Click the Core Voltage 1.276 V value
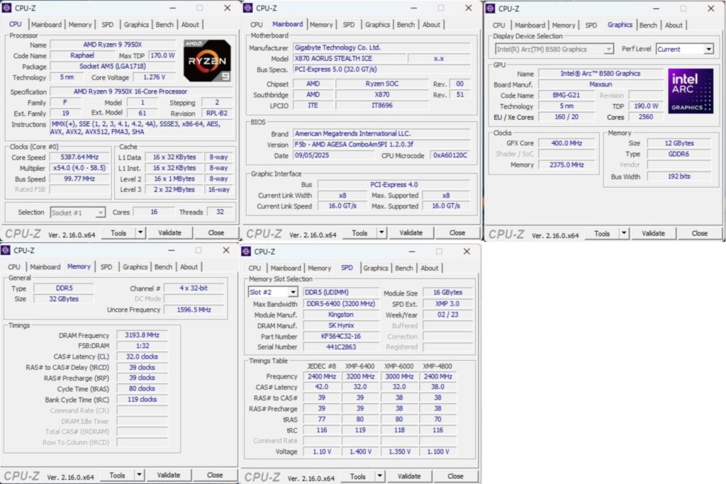 point(154,77)
